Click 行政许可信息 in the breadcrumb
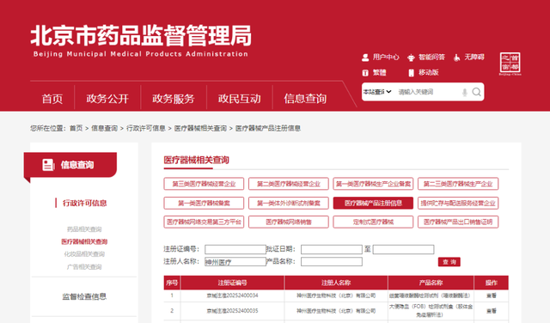This screenshot has width=550, height=323. [146, 128]
